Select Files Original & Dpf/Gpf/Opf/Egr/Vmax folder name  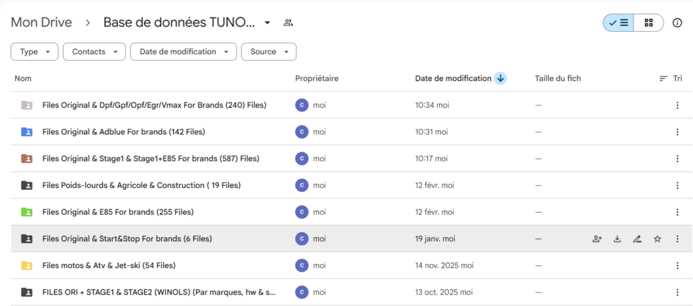(154, 105)
